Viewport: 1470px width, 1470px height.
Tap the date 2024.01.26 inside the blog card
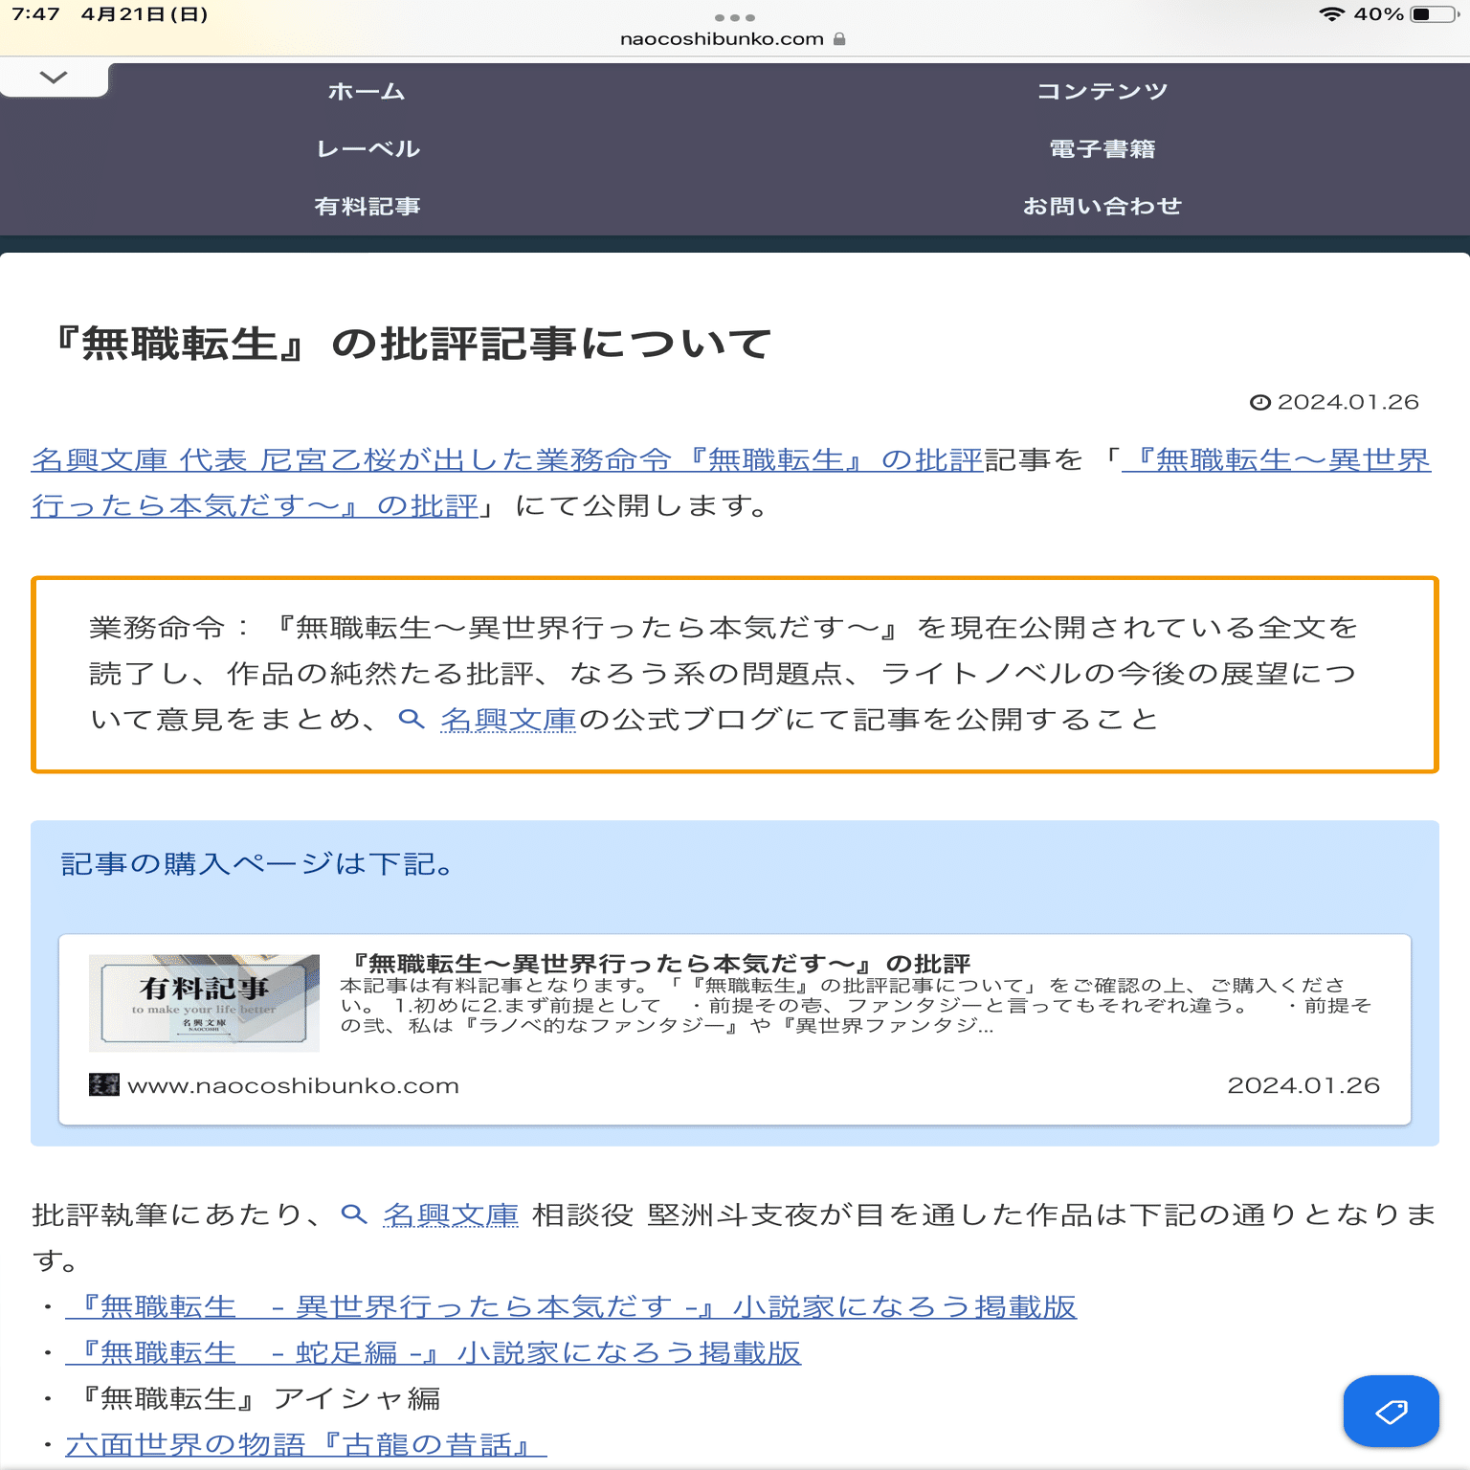[1303, 1085]
